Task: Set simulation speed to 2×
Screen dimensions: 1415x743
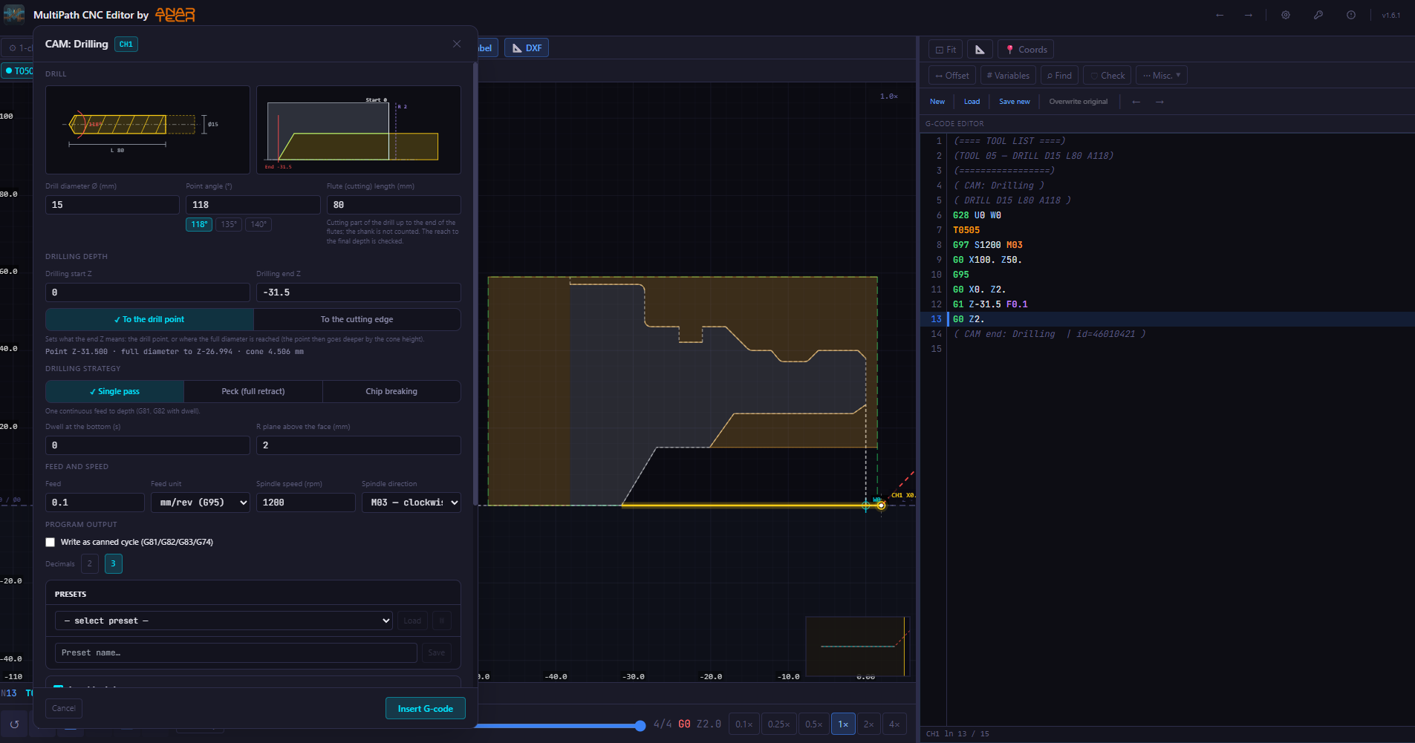Action: point(868,724)
